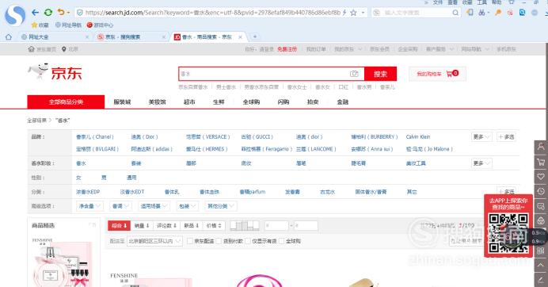
Task: Open the address bar history dropdown arrow
Action: click(363, 13)
